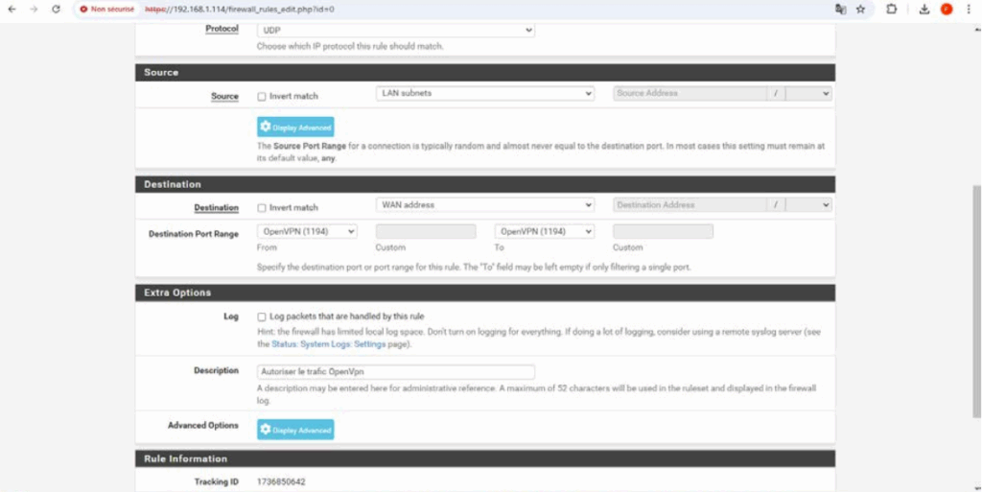Screen dimensions: 982x492
Task: Click the page vertical scrollbar
Action: click(976, 300)
